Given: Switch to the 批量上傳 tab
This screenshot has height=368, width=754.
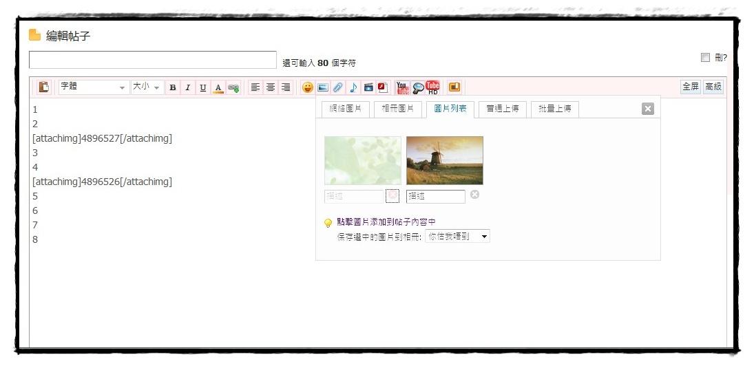Looking at the screenshot, I should coord(554,109).
